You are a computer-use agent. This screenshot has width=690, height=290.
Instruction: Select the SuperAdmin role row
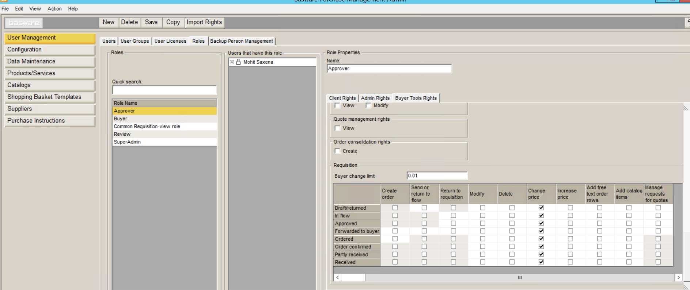pos(164,142)
